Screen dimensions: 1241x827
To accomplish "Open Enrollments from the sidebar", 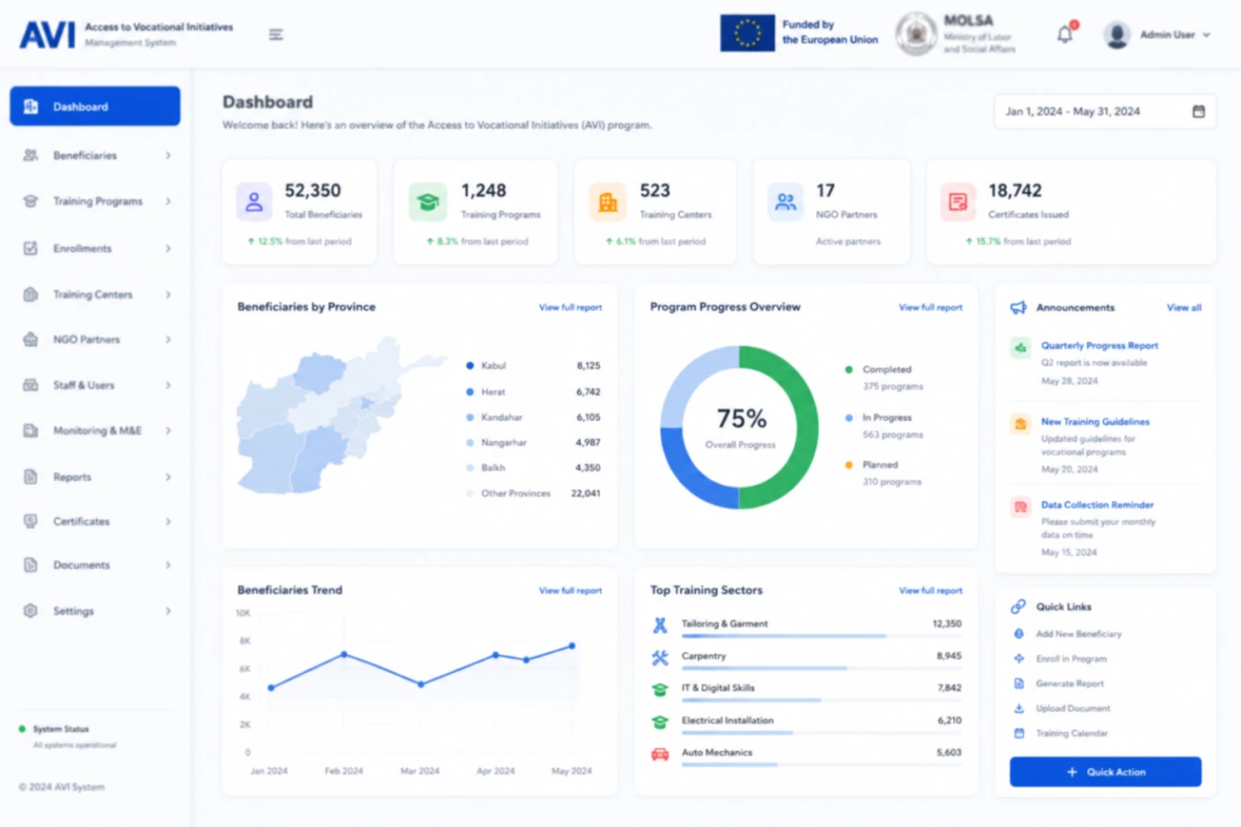I will (x=95, y=248).
